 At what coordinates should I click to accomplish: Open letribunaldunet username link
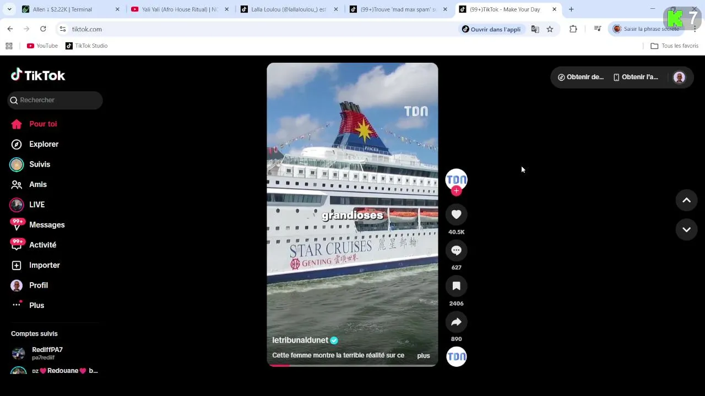(x=300, y=340)
